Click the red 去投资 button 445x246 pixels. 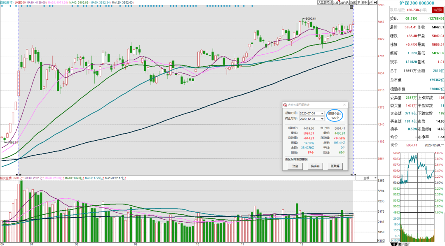437,10
